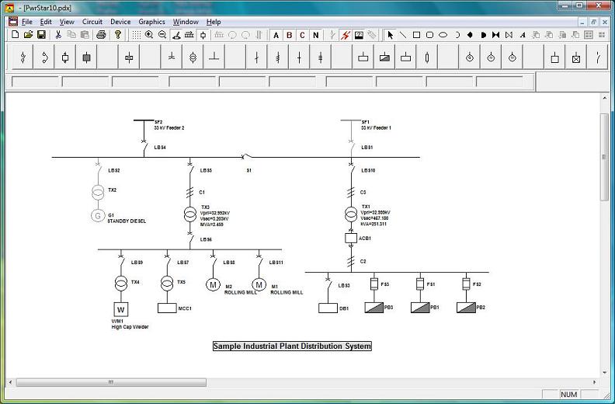Pick the crossed-box device symbol

pos(575,57)
